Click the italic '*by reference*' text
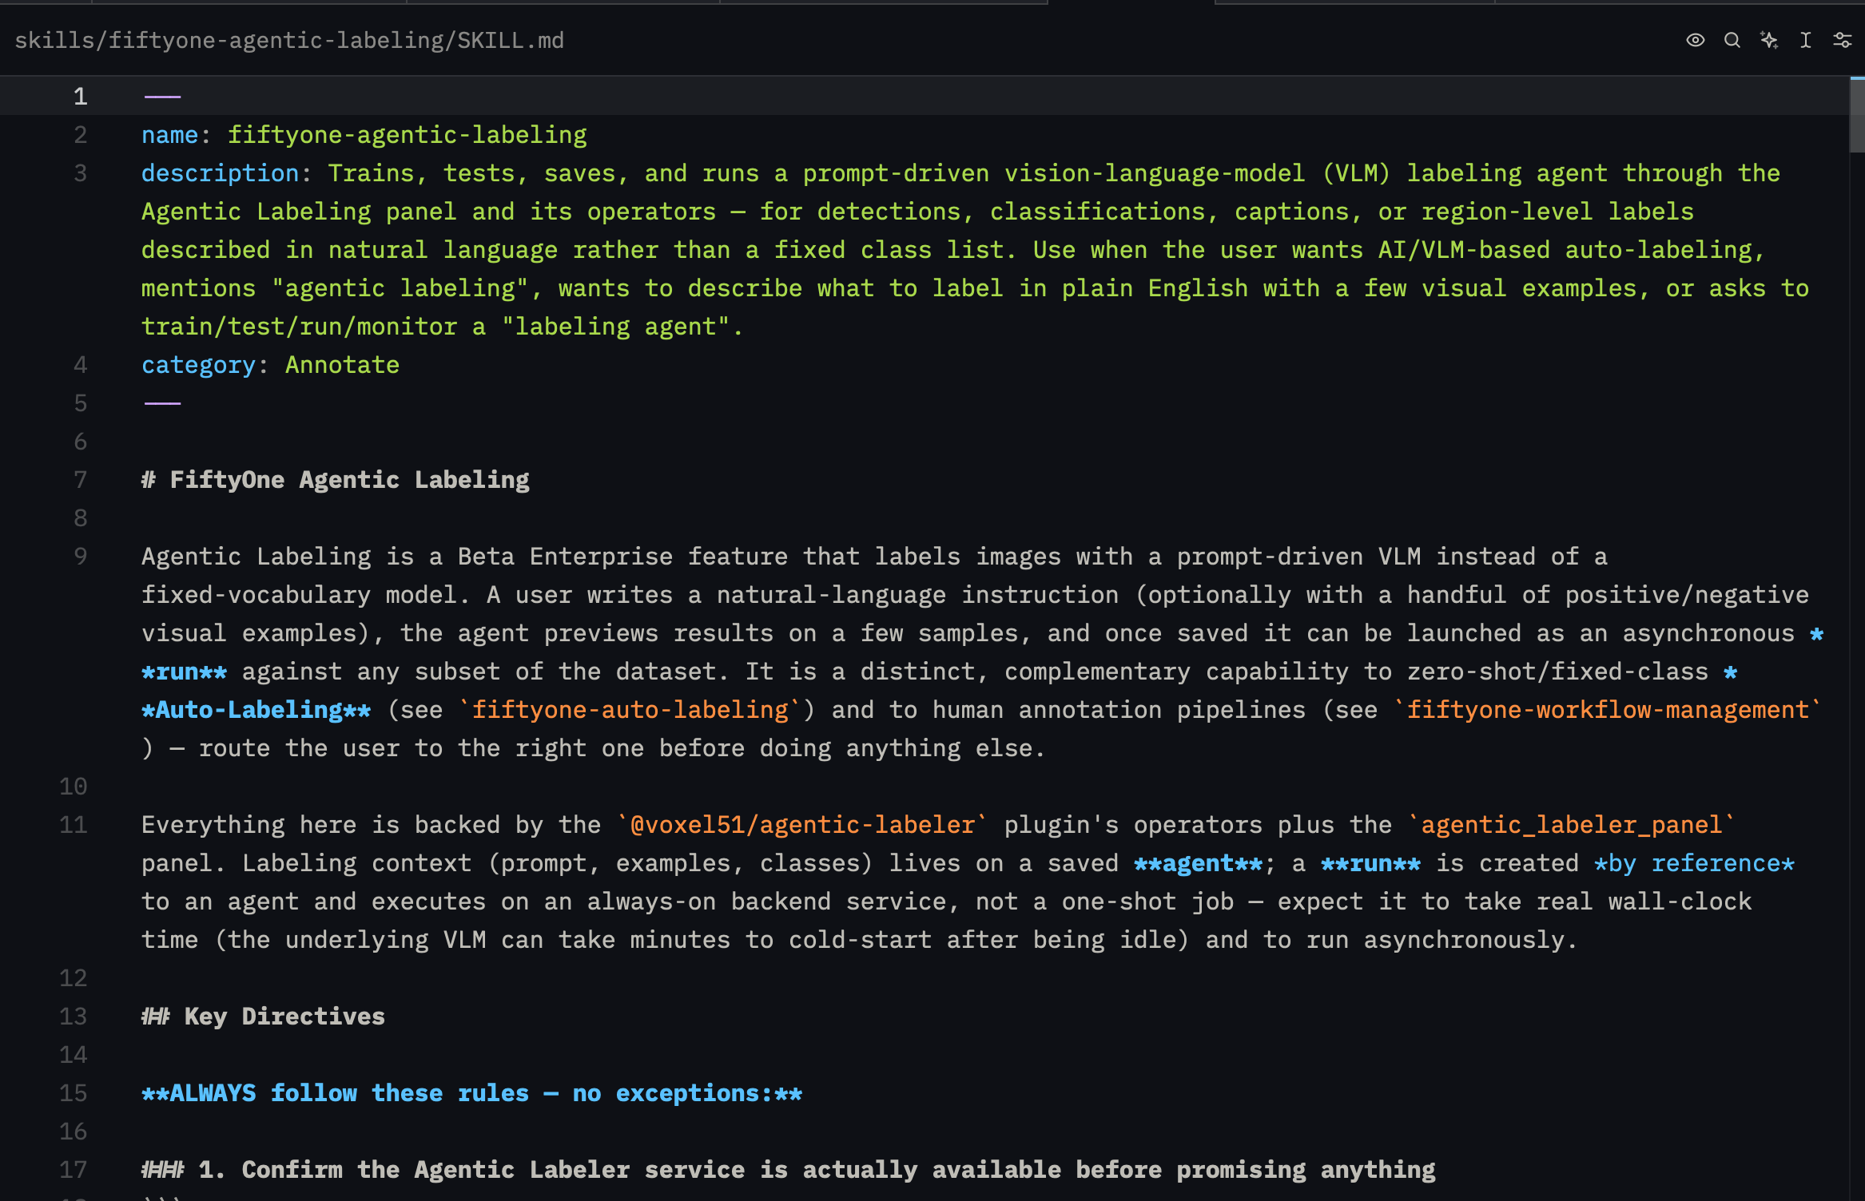The width and height of the screenshot is (1865, 1201). (1695, 863)
